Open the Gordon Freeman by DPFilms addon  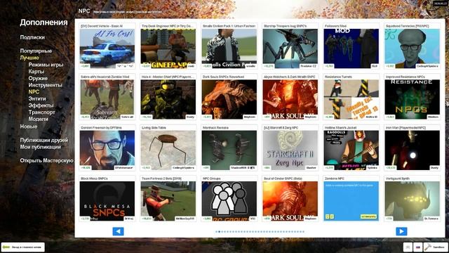(107, 150)
